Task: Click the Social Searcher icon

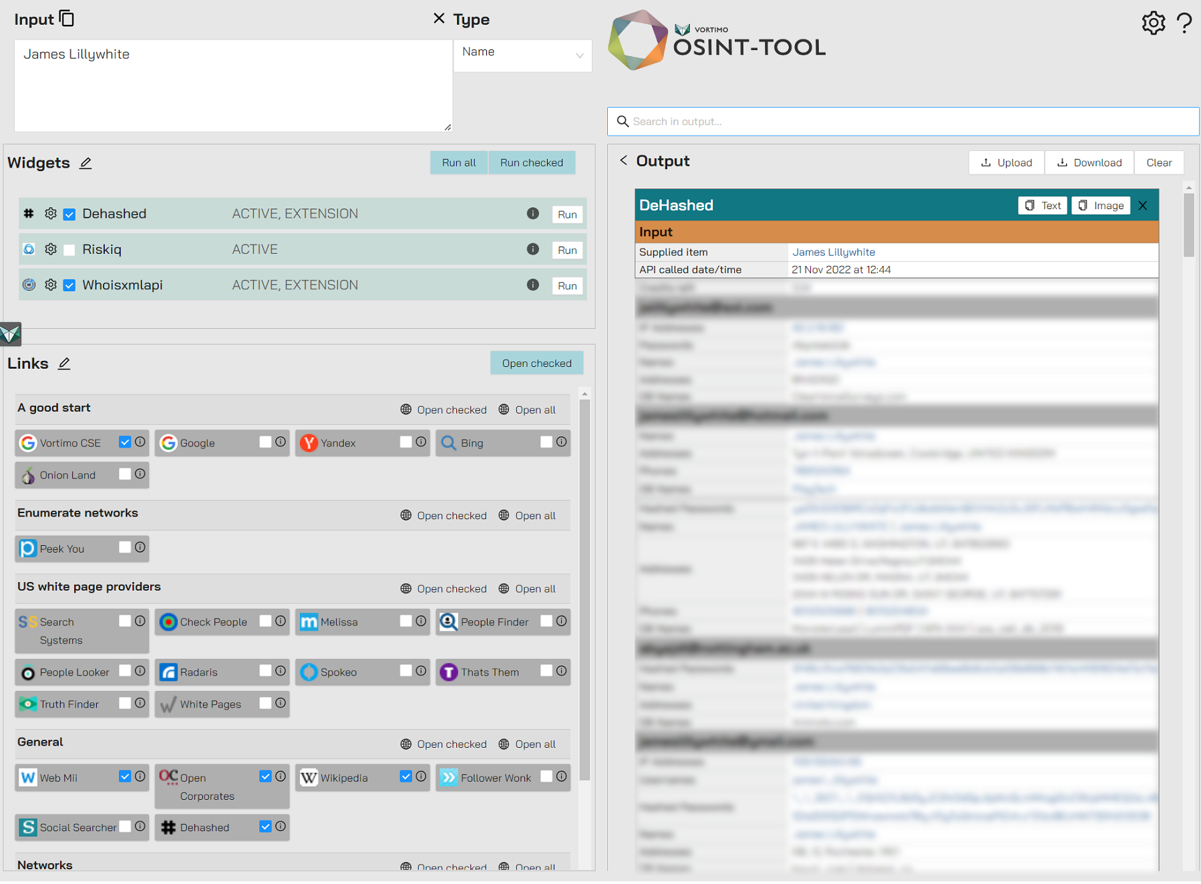Action: pos(27,827)
